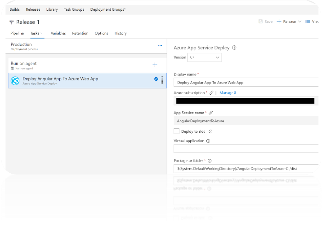Click the Virtual application info icon
Viewport: 322px width, 232px height.
pos(208,141)
